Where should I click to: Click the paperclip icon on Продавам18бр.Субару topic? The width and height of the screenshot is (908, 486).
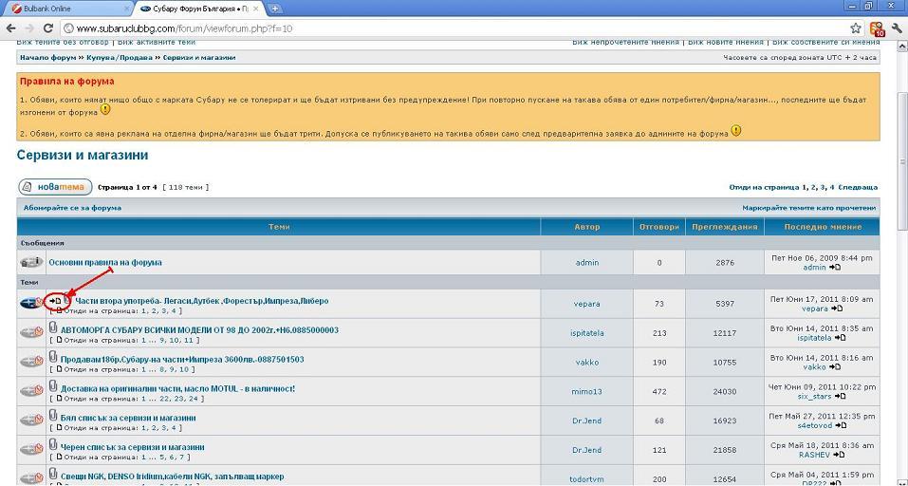tap(53, 357)
